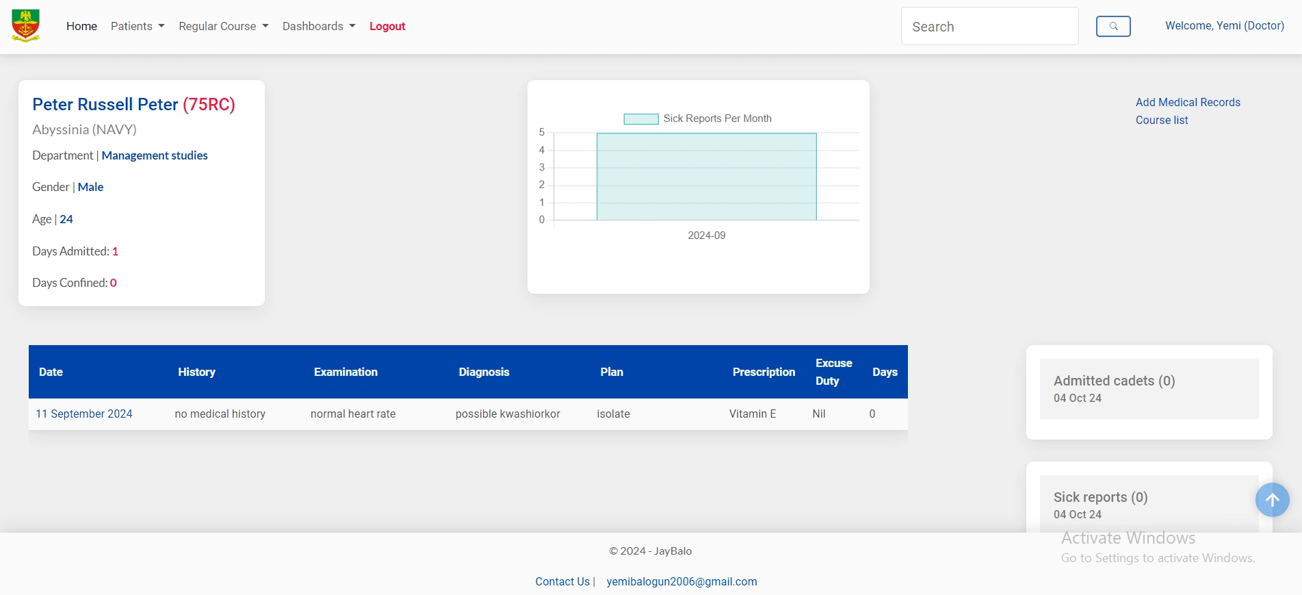Screen dimensions: 1302x595
Task: Open the Admitted cadets (0) card
Action: click(x=1149, y=388)
